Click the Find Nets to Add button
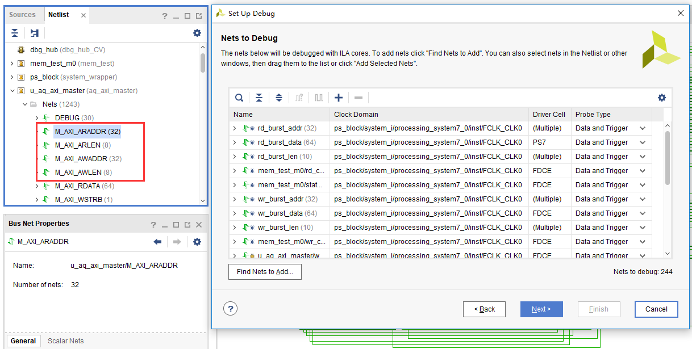This screenshot has width=692, height=349. (x=265, y=272)
